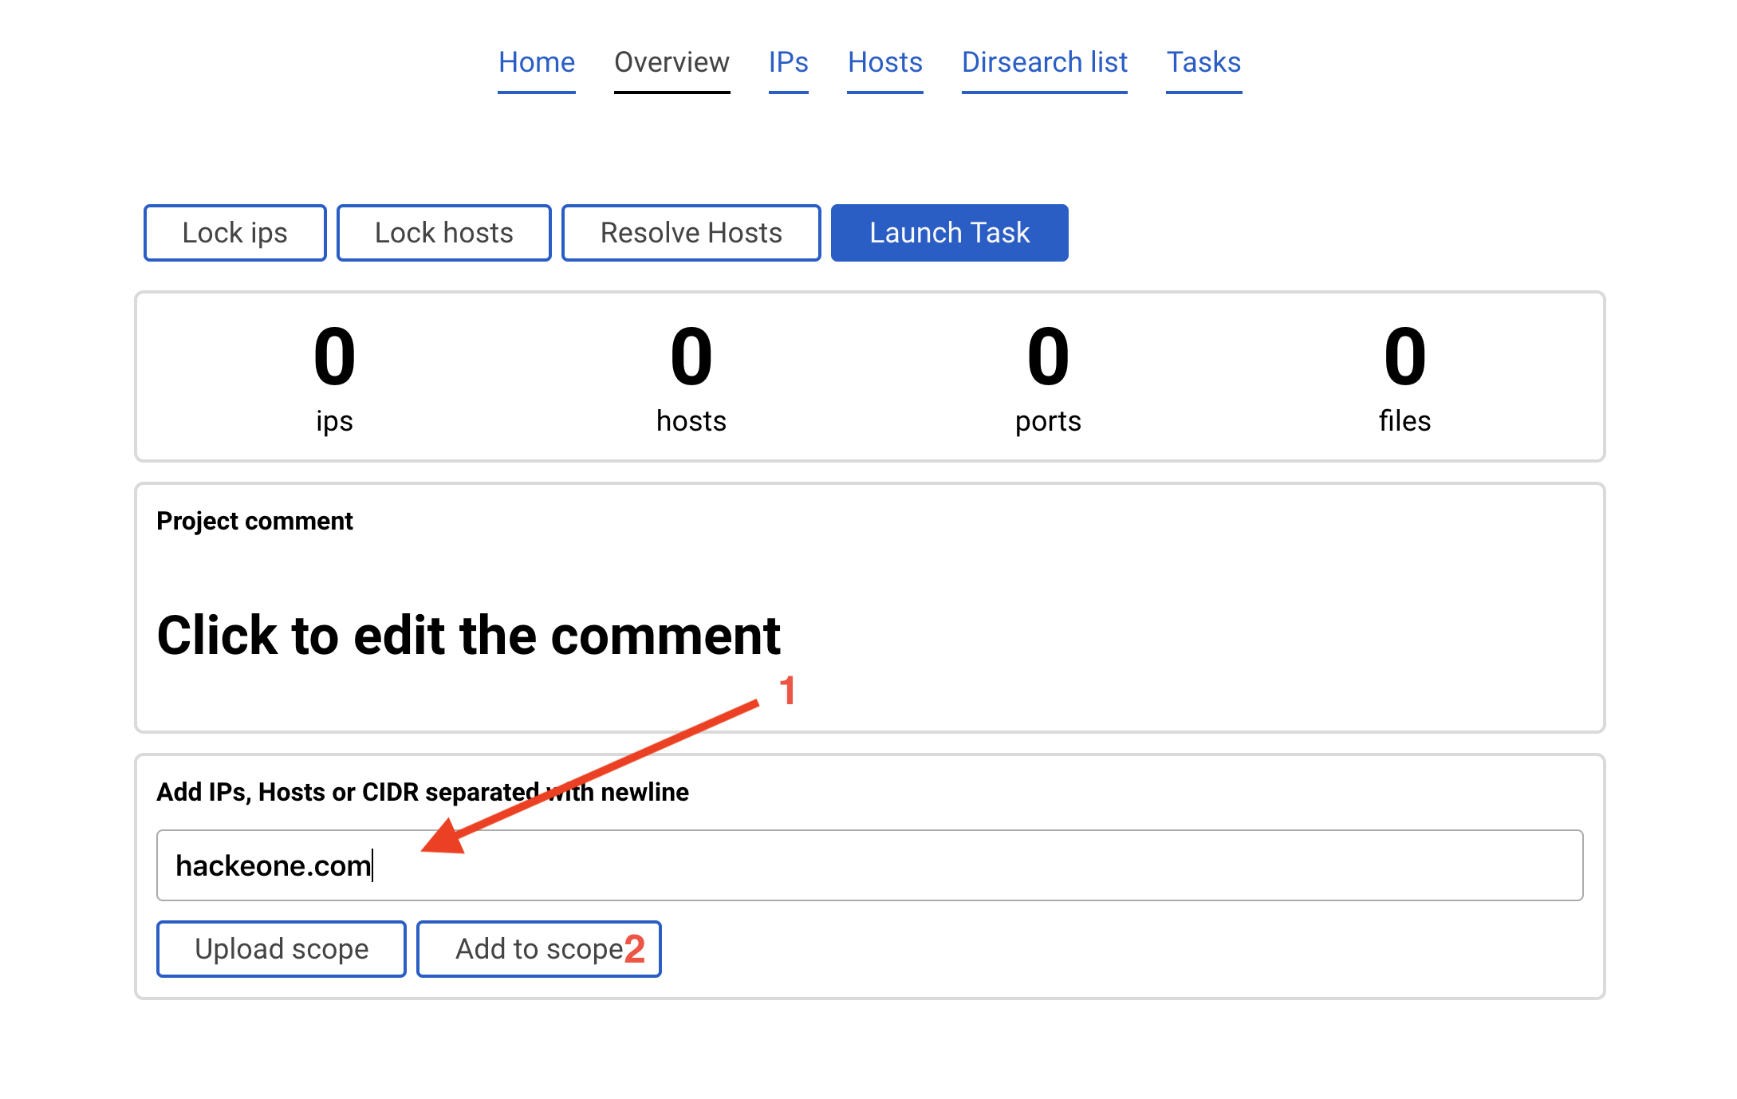Screen dimensions: 1737x1099
Task: Click the Resolve Hosts icon button
Action: click(692, 232)
